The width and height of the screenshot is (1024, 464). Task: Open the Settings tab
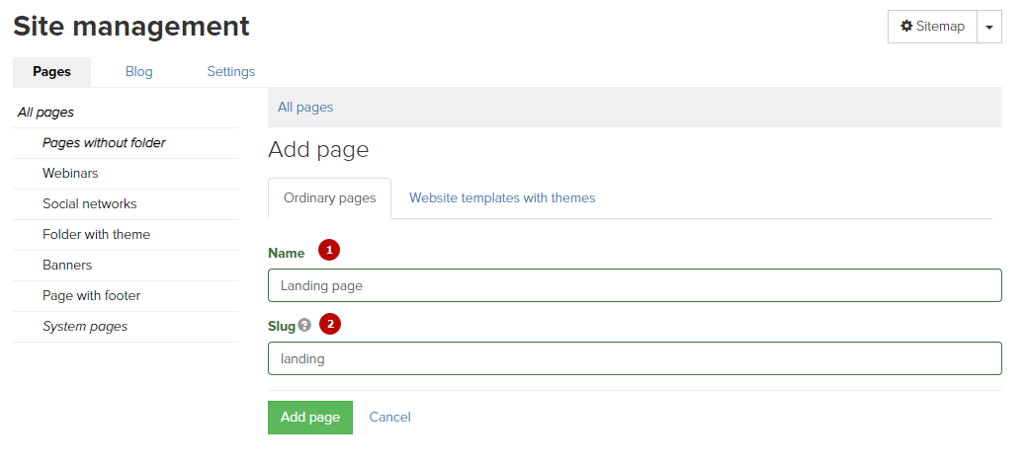click(x=231, y=72)
